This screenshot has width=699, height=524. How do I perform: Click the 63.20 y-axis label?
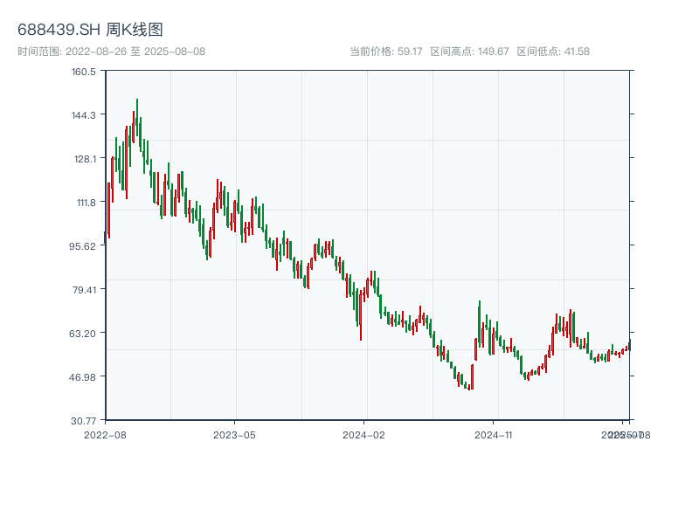[84, 333]
